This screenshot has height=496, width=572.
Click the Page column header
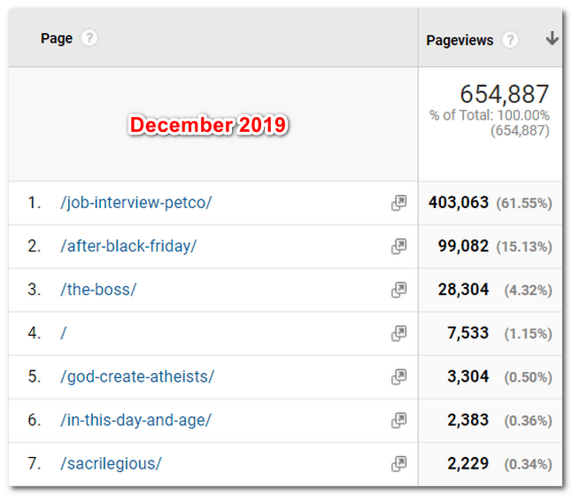point(57,39)
